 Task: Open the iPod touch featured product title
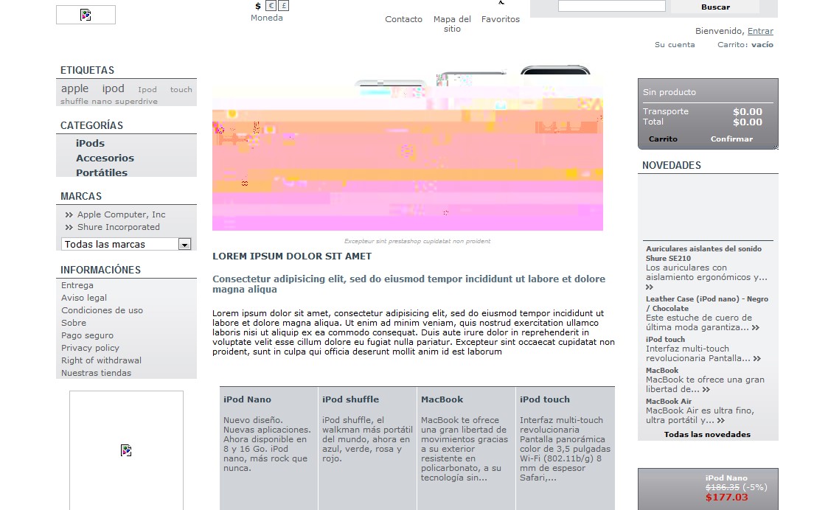(545, 399)
